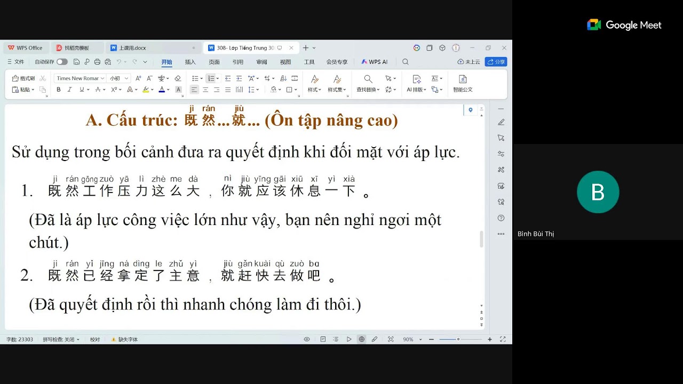Screen dimensions: 683x384
Task: Switch to the 插入 insert tab
Action: 190,62
